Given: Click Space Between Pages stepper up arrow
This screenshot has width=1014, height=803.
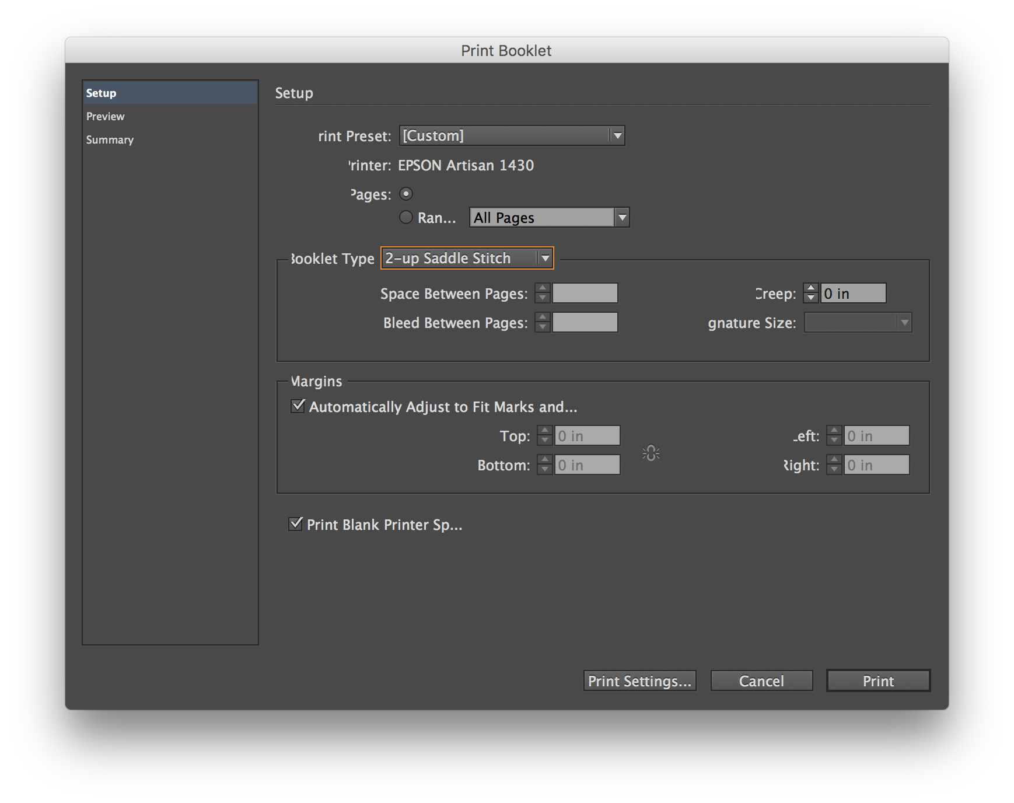Looking at the screenshot, I should [x=543, y=288].
